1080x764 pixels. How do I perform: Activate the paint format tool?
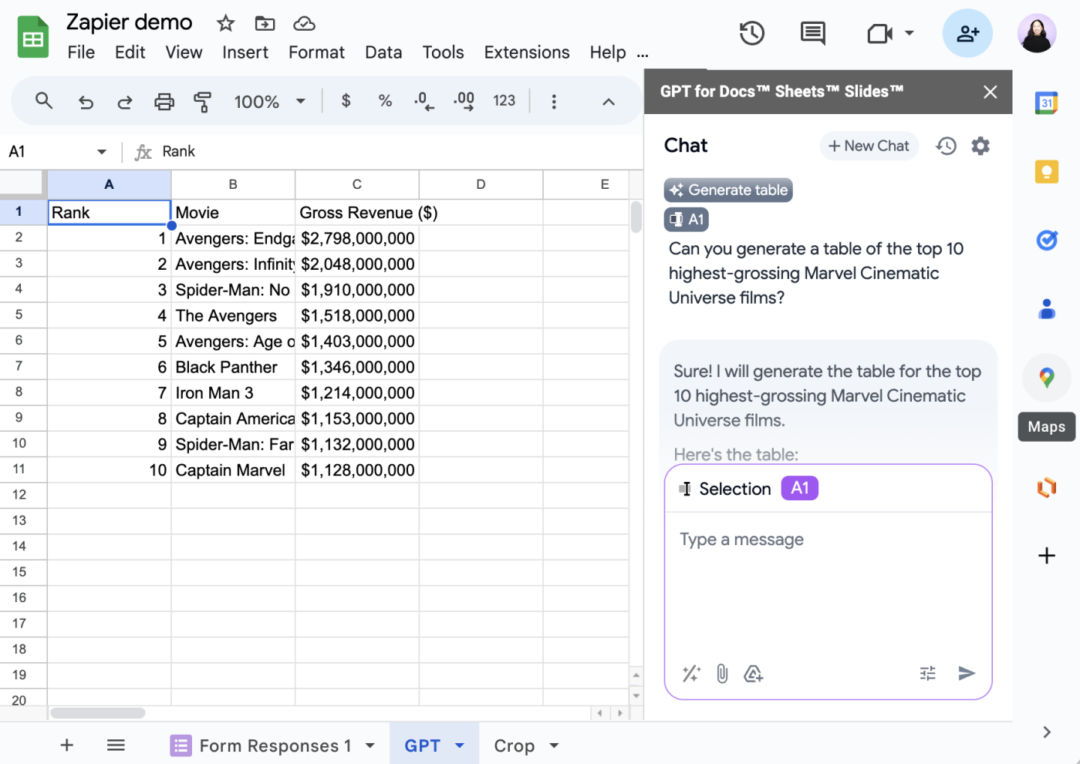(x=203, y=101)
